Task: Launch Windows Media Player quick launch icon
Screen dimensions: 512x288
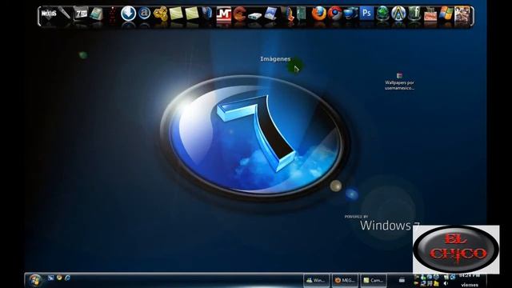Action: (59, 278)
